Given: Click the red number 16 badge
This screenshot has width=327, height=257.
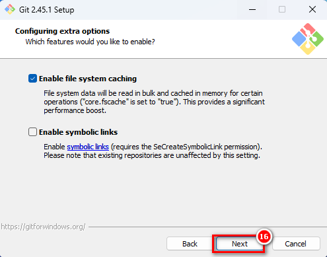Looking at the screenshot, I should click(x=264, y=237).
